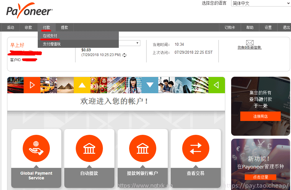Click the green left-arrow tile
Viewport: 291px width, 190px height.
pos(217,85)
